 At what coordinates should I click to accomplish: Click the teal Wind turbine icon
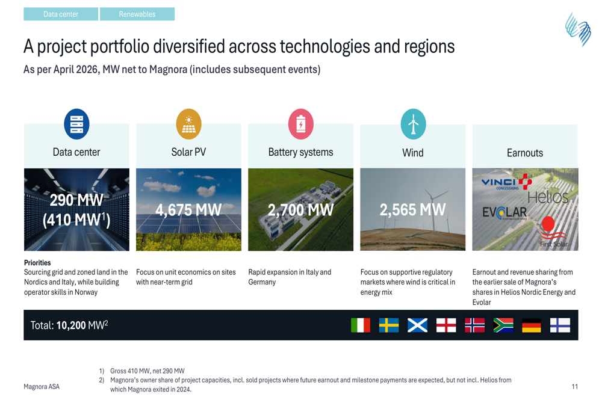pos(413,124)
